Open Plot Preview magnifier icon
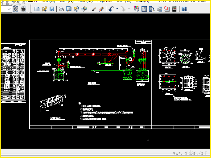Screen dimensions: 211x158 tap(69, 9)
